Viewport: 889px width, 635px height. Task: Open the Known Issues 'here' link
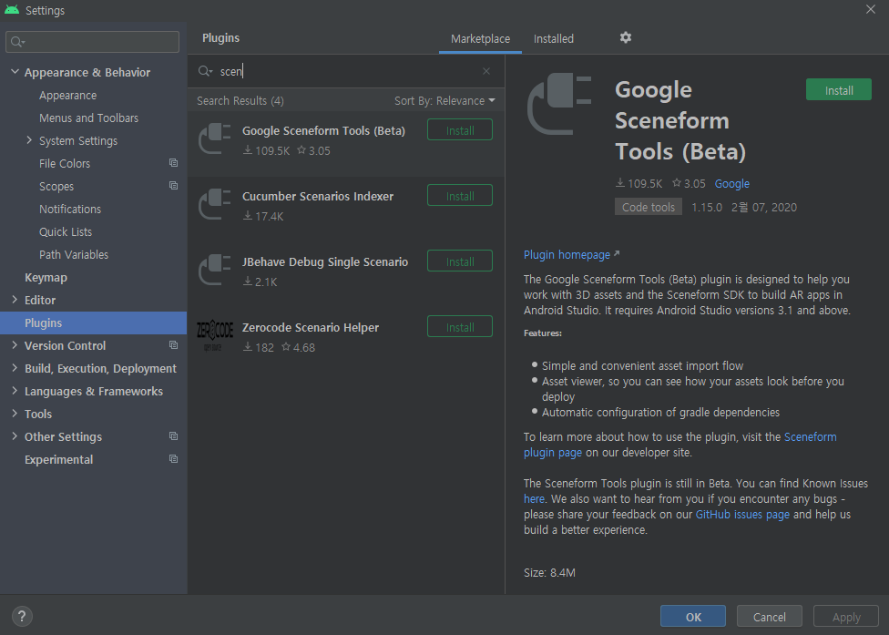[534, 499]
